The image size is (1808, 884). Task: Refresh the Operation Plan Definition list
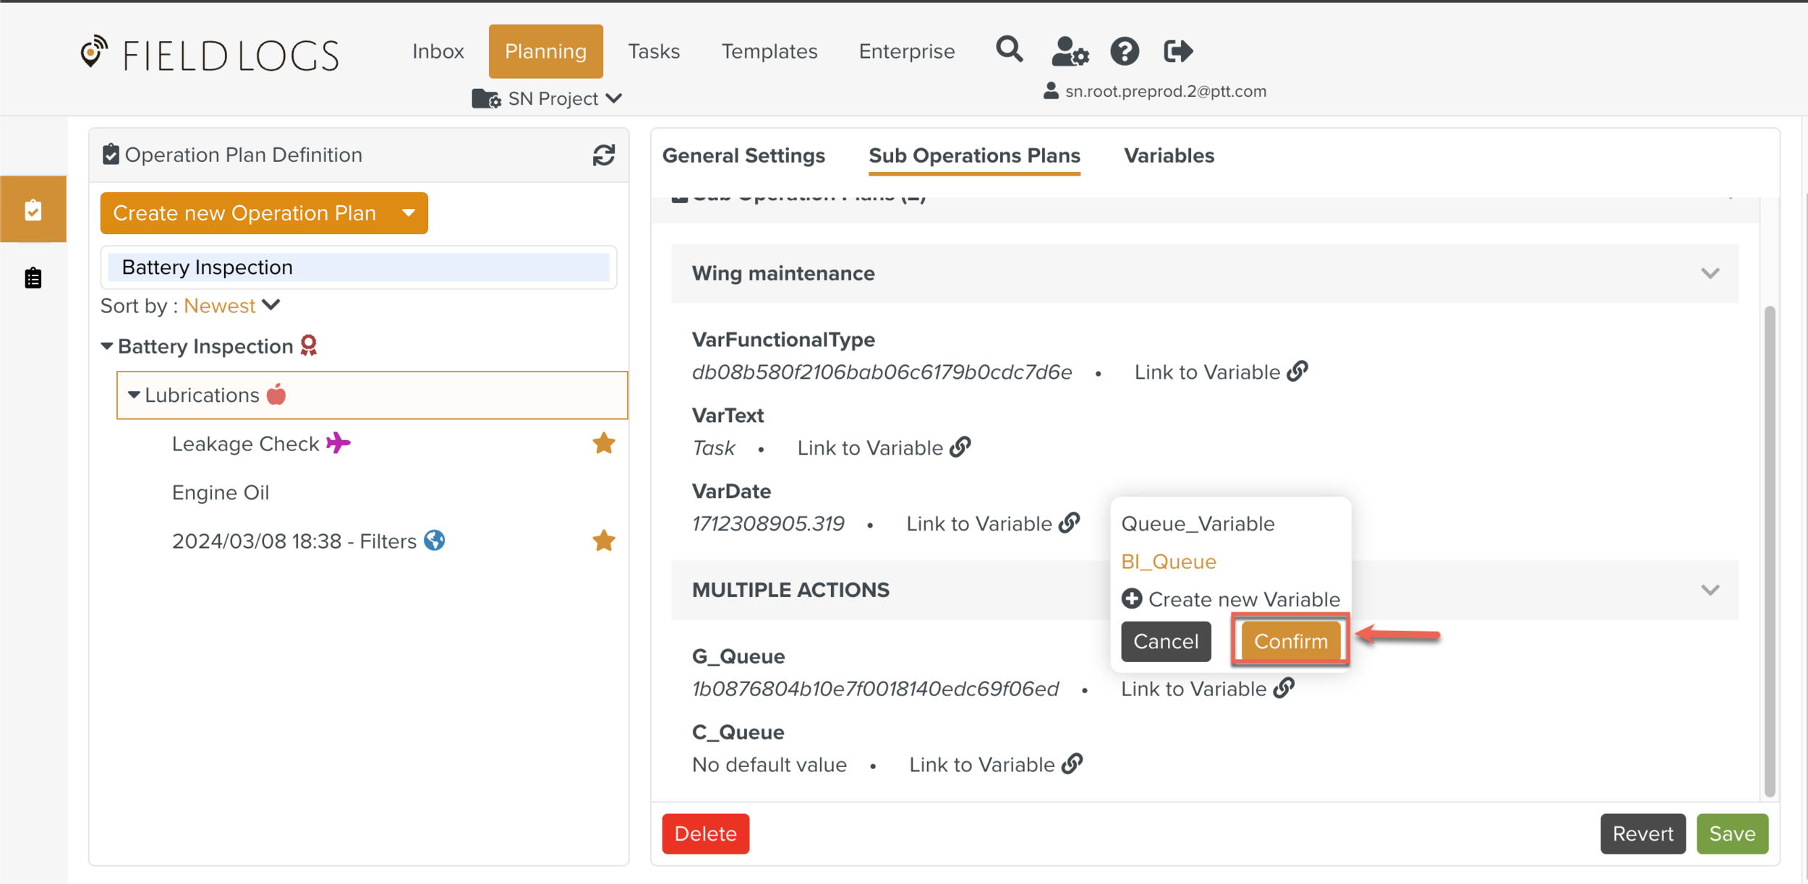[604, 155]
